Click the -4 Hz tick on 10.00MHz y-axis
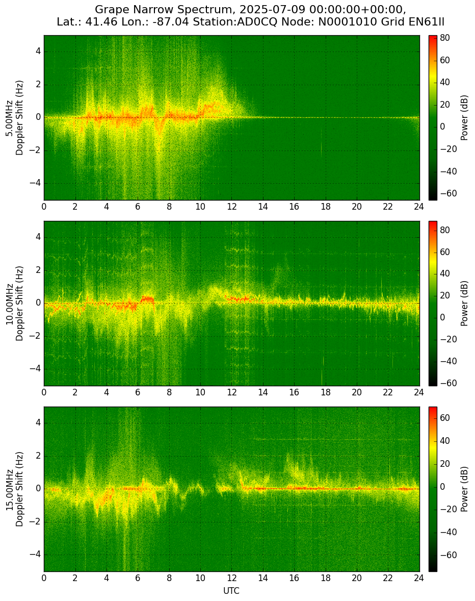 (36, 369)
